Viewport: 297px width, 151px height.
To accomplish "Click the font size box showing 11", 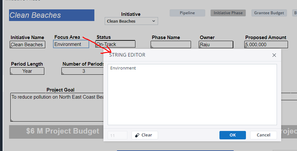I will [x=117, y=135].
